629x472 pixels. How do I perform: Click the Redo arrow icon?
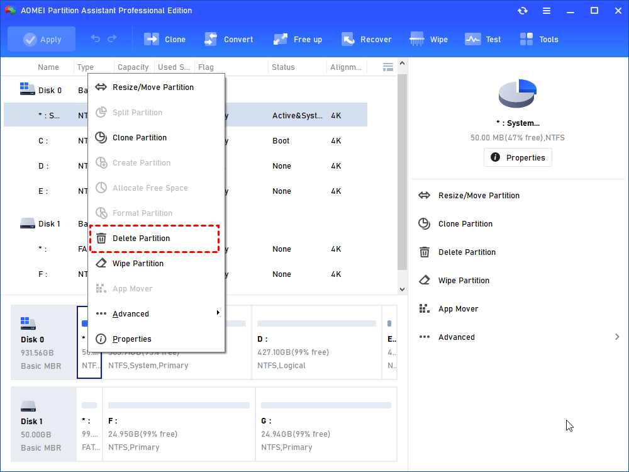tap(113, 38)
